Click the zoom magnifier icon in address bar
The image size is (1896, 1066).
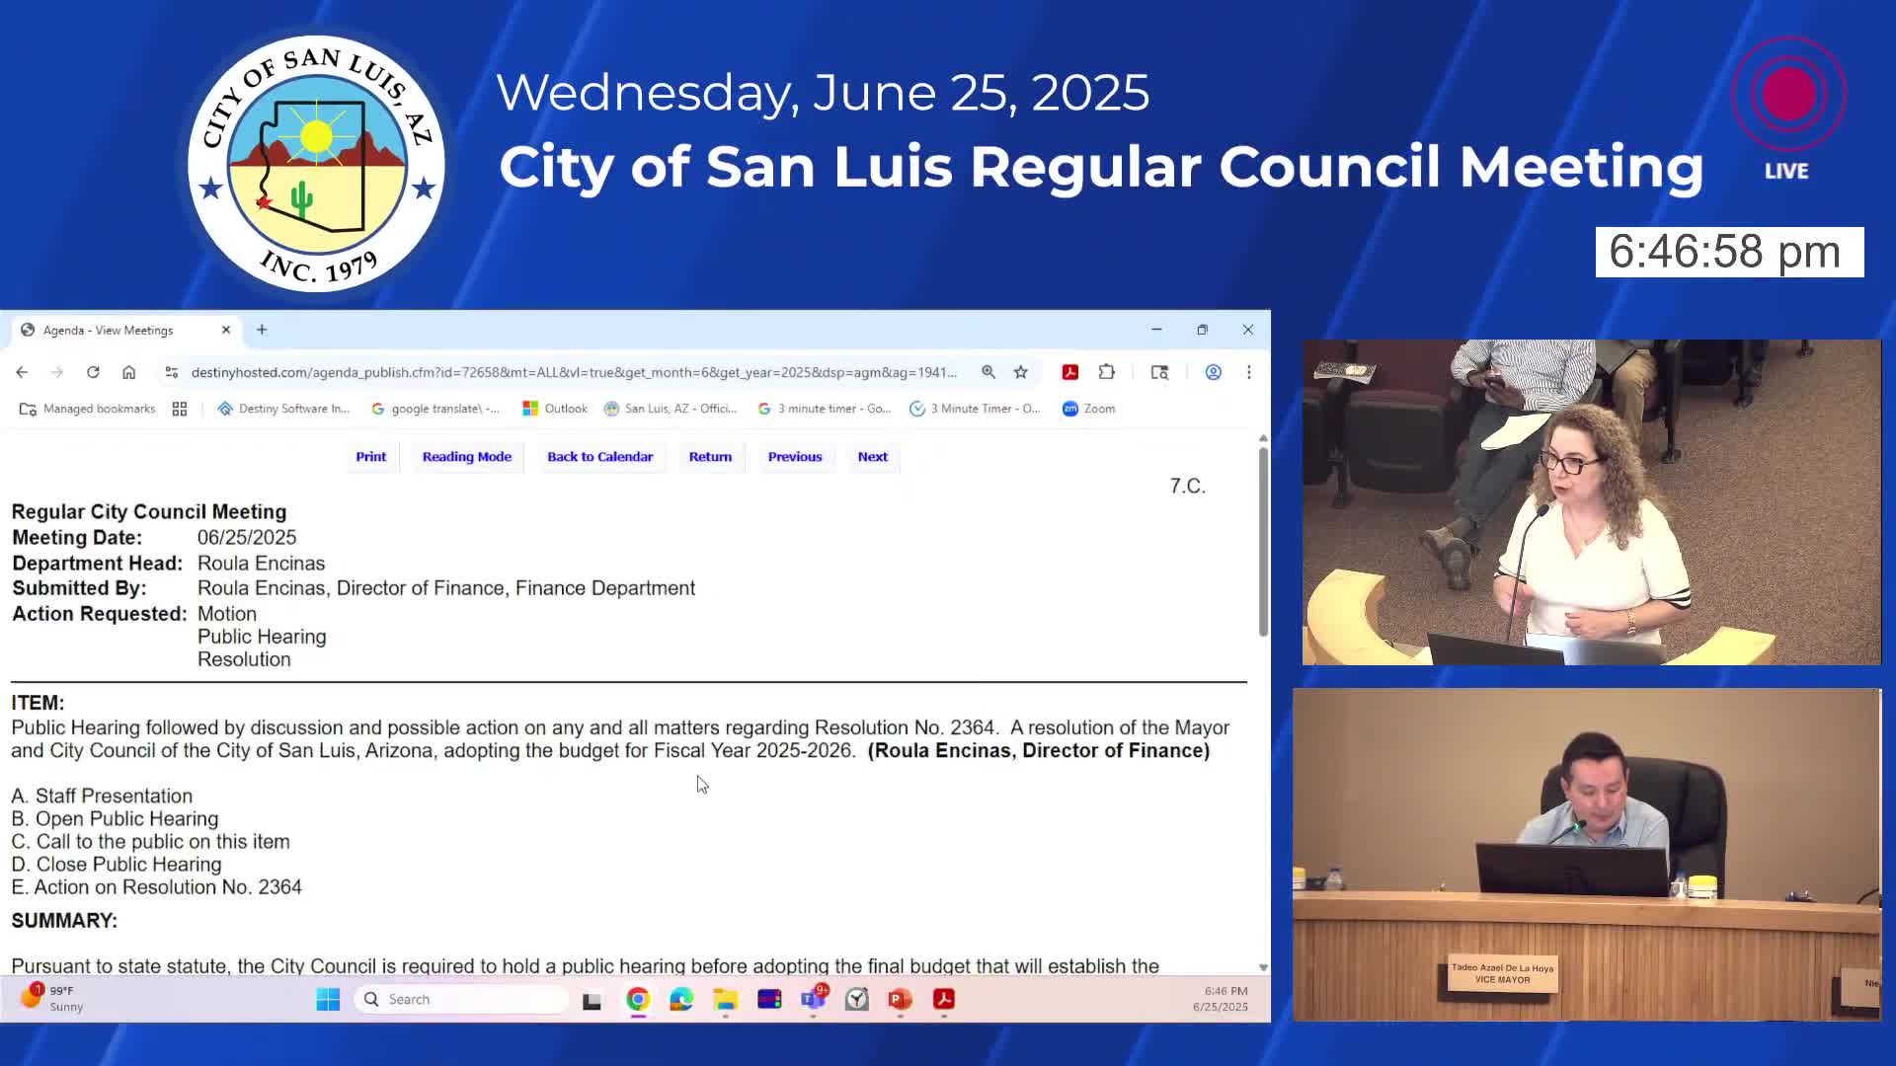(988, 372)
